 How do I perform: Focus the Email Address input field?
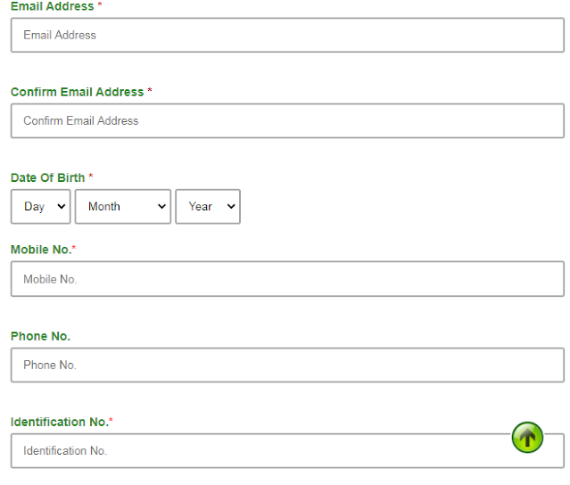tap(287, 35)
